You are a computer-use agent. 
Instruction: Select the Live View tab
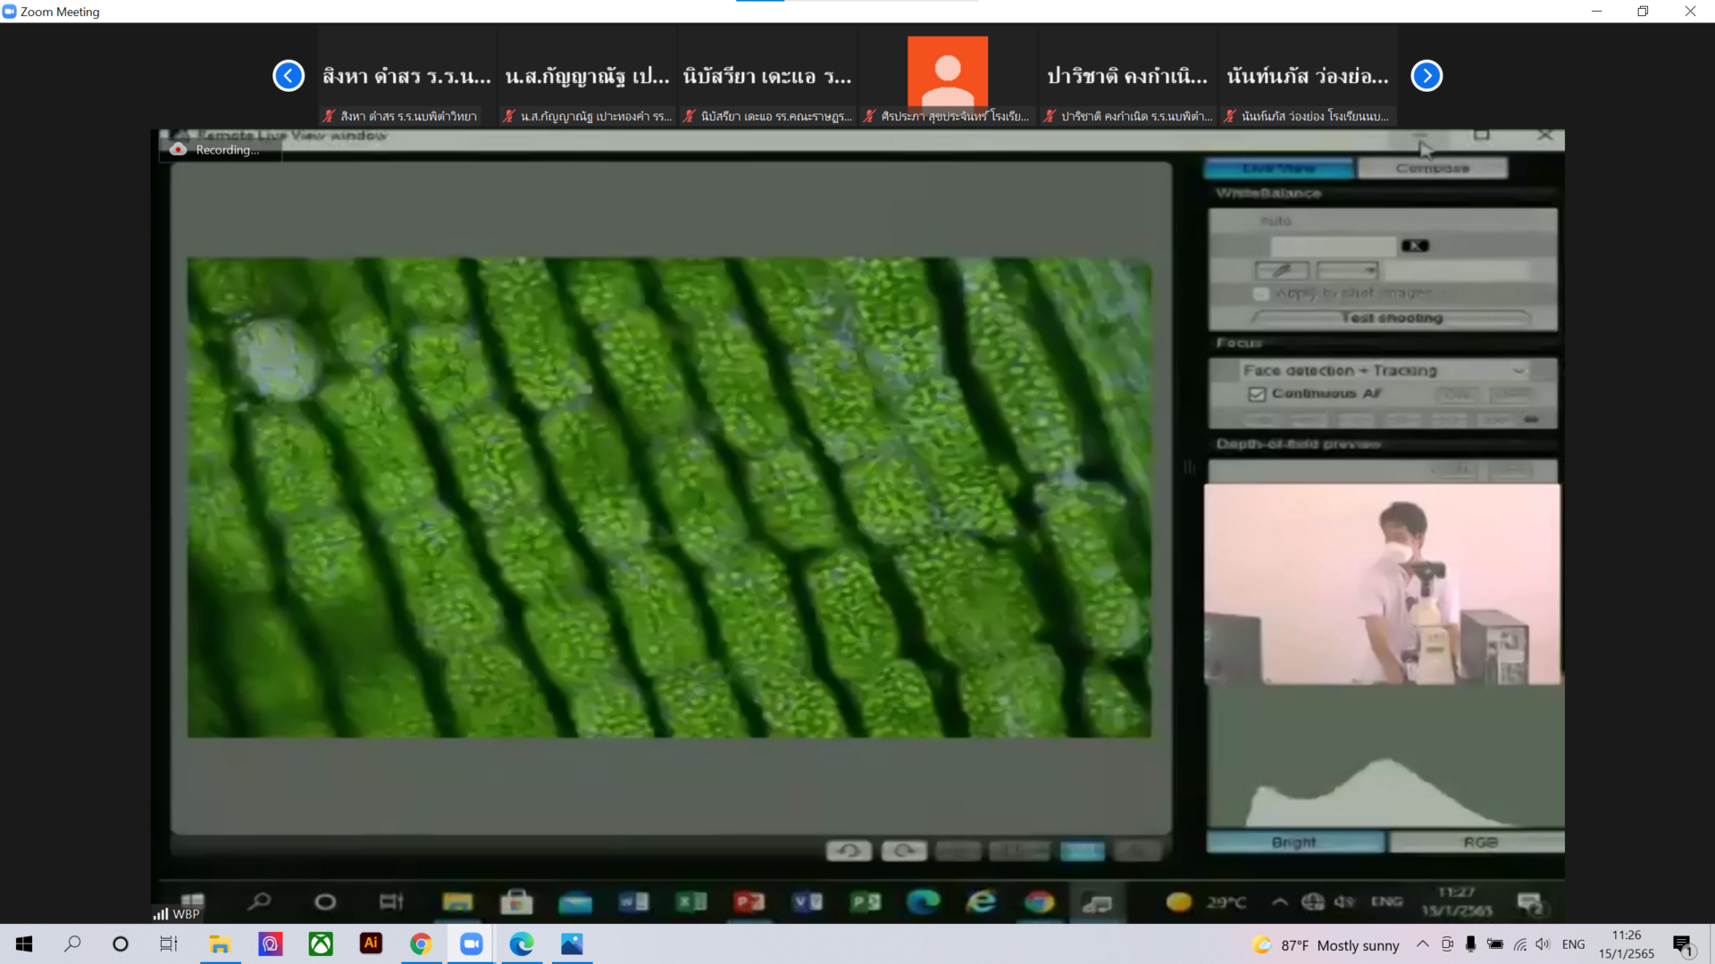click(1278, 168)
